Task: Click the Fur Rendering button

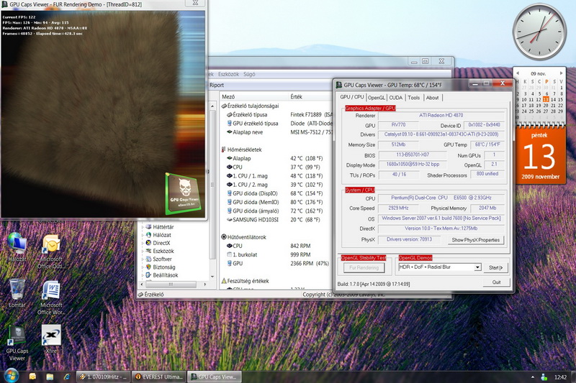Action: click(364, 267)
